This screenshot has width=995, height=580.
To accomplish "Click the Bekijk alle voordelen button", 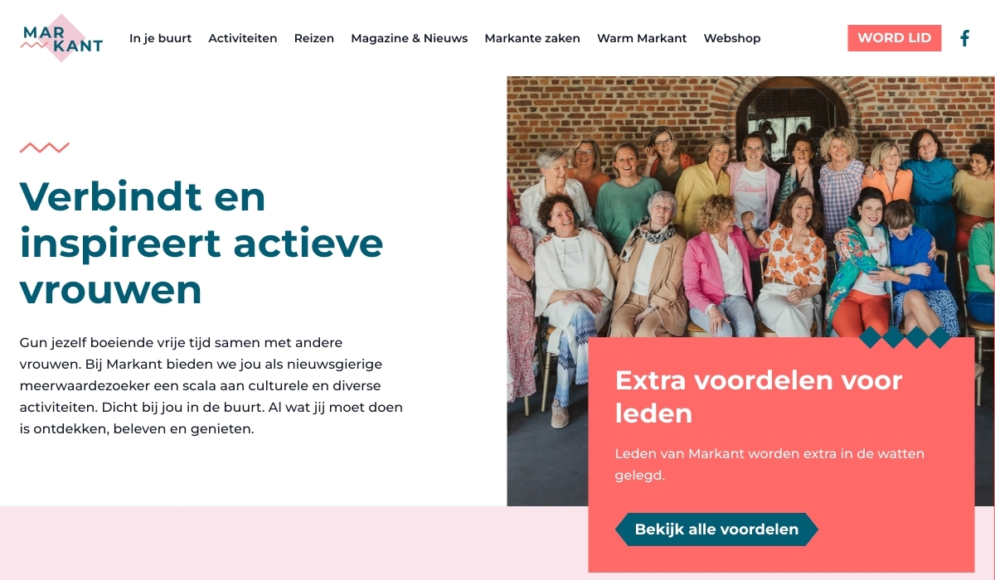I will pyautogui.click(x=716, y=529).
